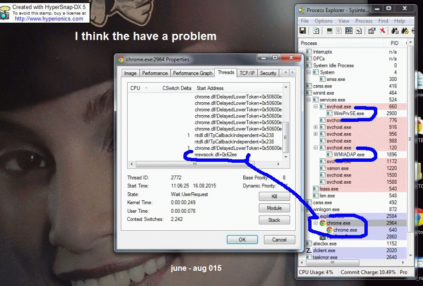423x286 pixels.
Task: Open the process Properties toolbar icon
Action: coord(372,31)
